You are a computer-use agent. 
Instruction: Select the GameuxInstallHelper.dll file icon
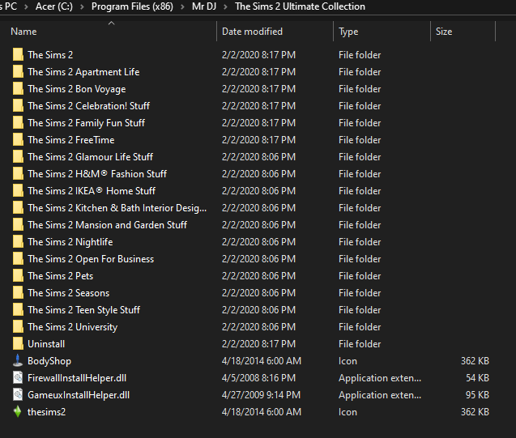pos(18,395)
